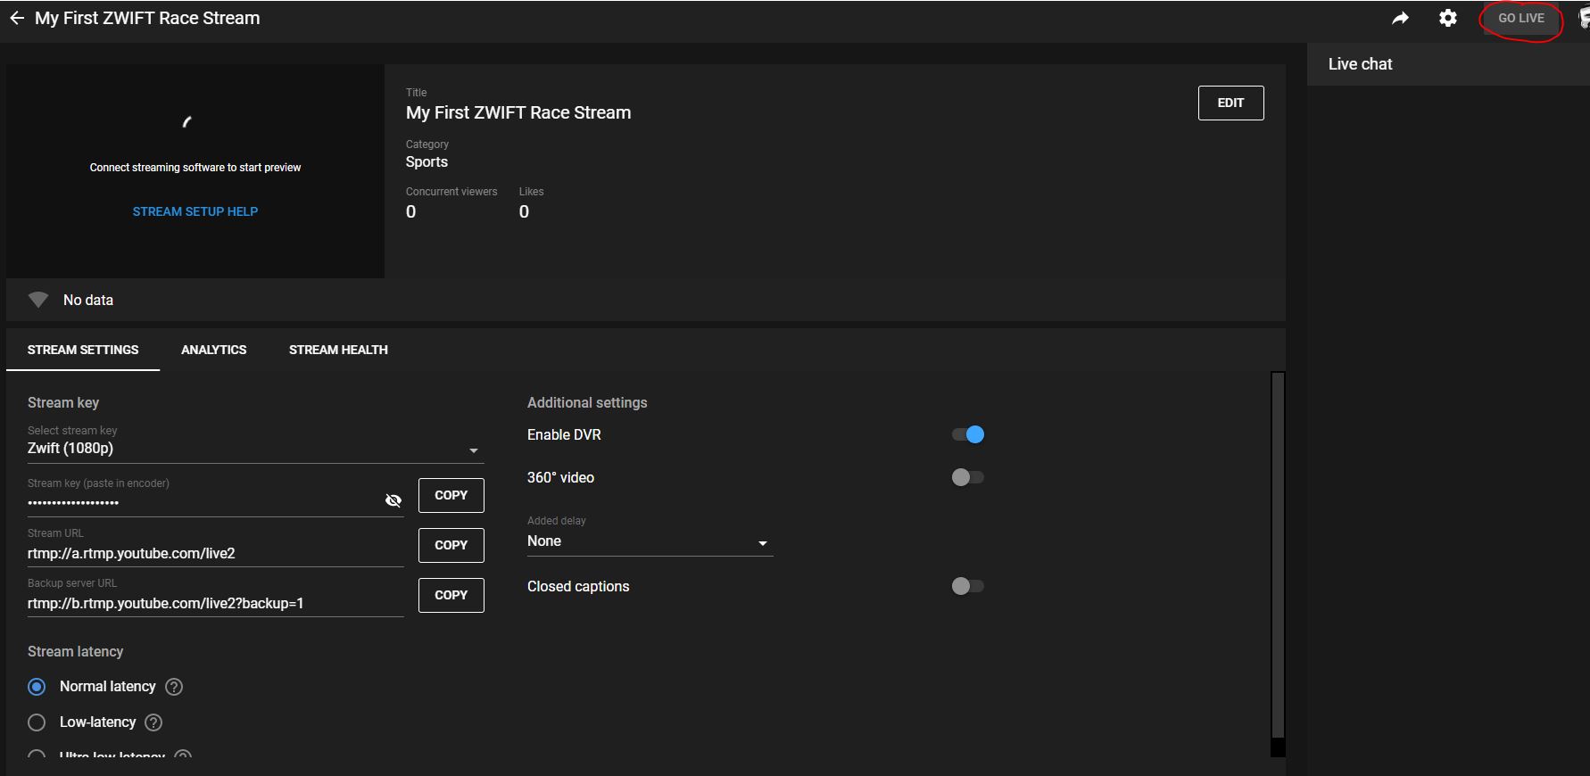
Task: Click the Additional settings heading
Action: 587,403
